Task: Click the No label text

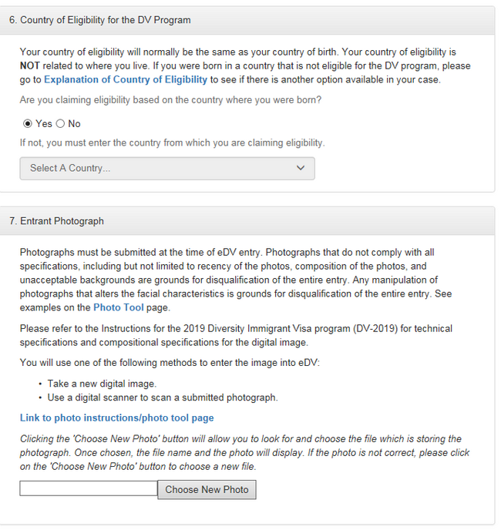Action: [74, 123]
